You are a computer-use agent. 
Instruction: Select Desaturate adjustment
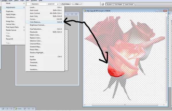45,32
